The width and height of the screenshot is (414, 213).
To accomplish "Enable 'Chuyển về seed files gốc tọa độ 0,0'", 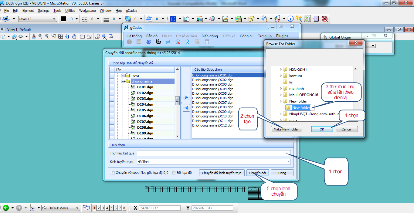I will 113,173.
